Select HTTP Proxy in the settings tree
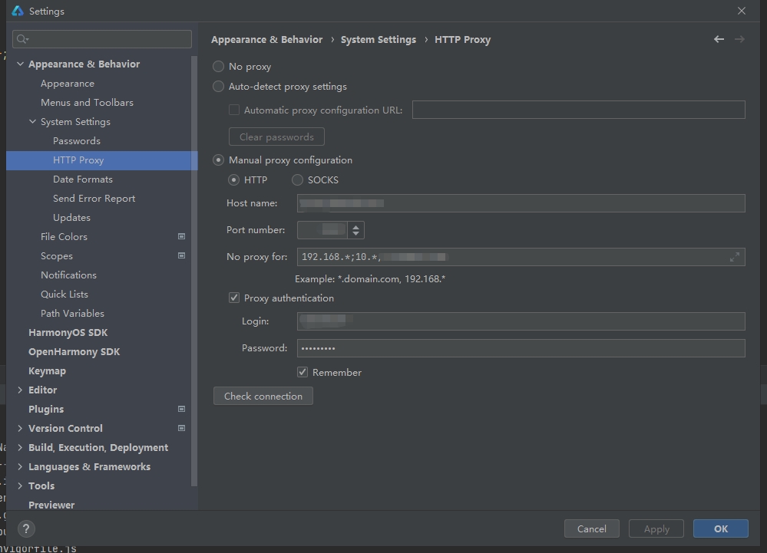 click(x=102, y=160)
